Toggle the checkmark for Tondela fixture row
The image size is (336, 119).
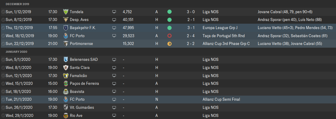3,12
